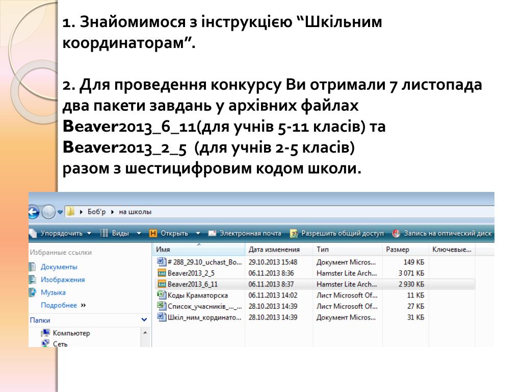Click the Forward navigation arrow

click(48, 212)
